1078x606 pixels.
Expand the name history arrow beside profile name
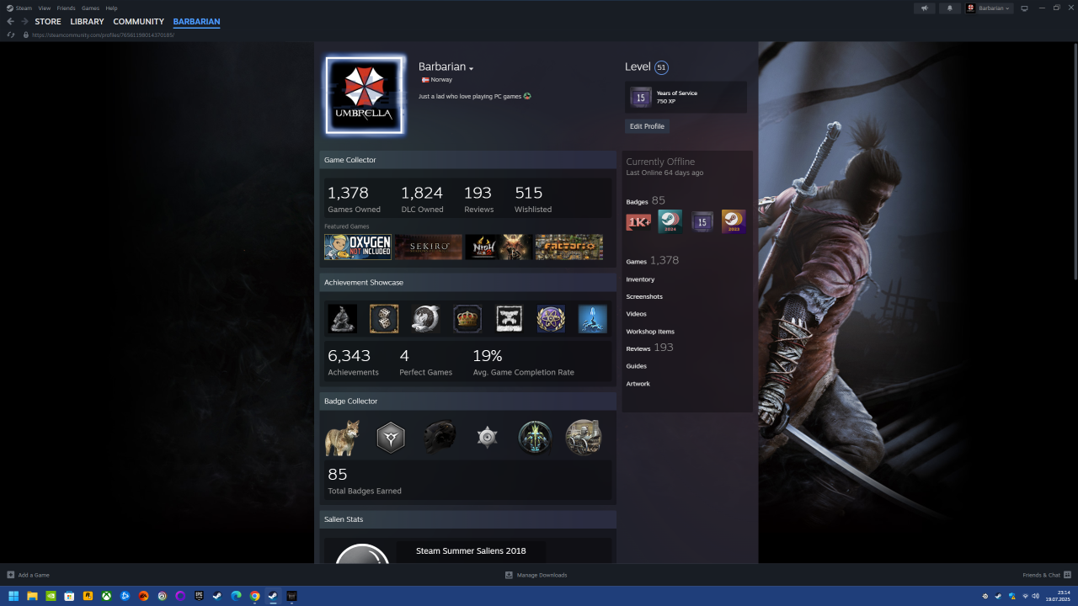[x=472, y=68]
